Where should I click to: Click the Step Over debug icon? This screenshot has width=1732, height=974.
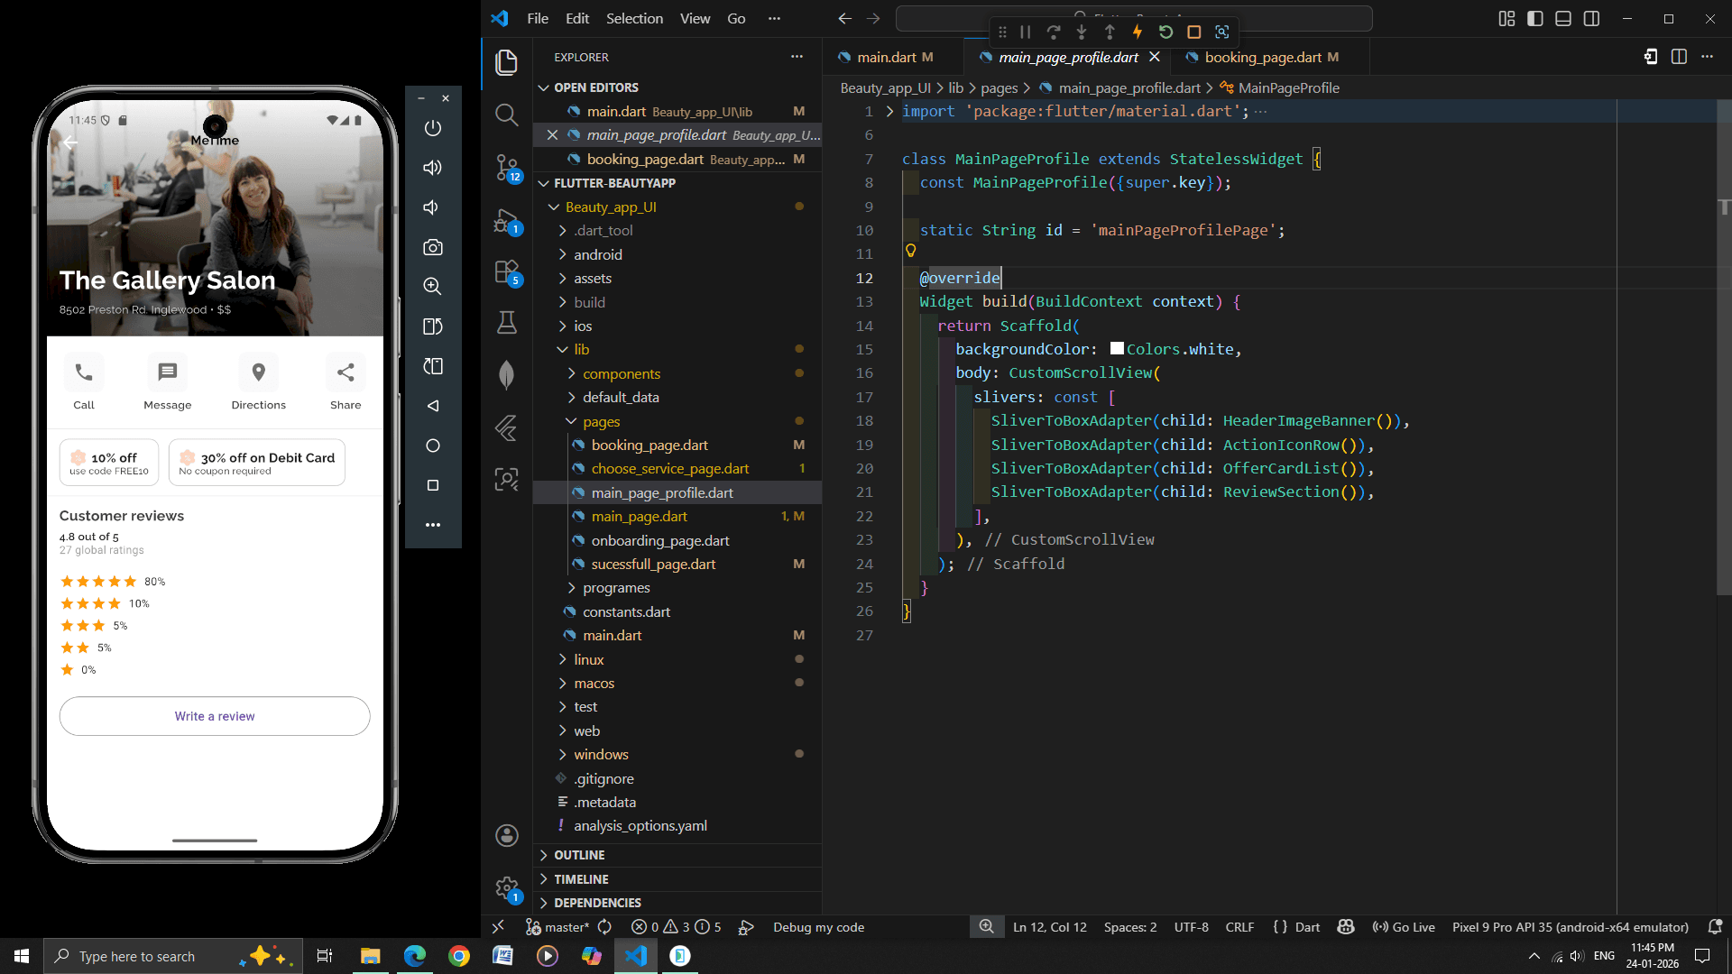[1054, 32]
